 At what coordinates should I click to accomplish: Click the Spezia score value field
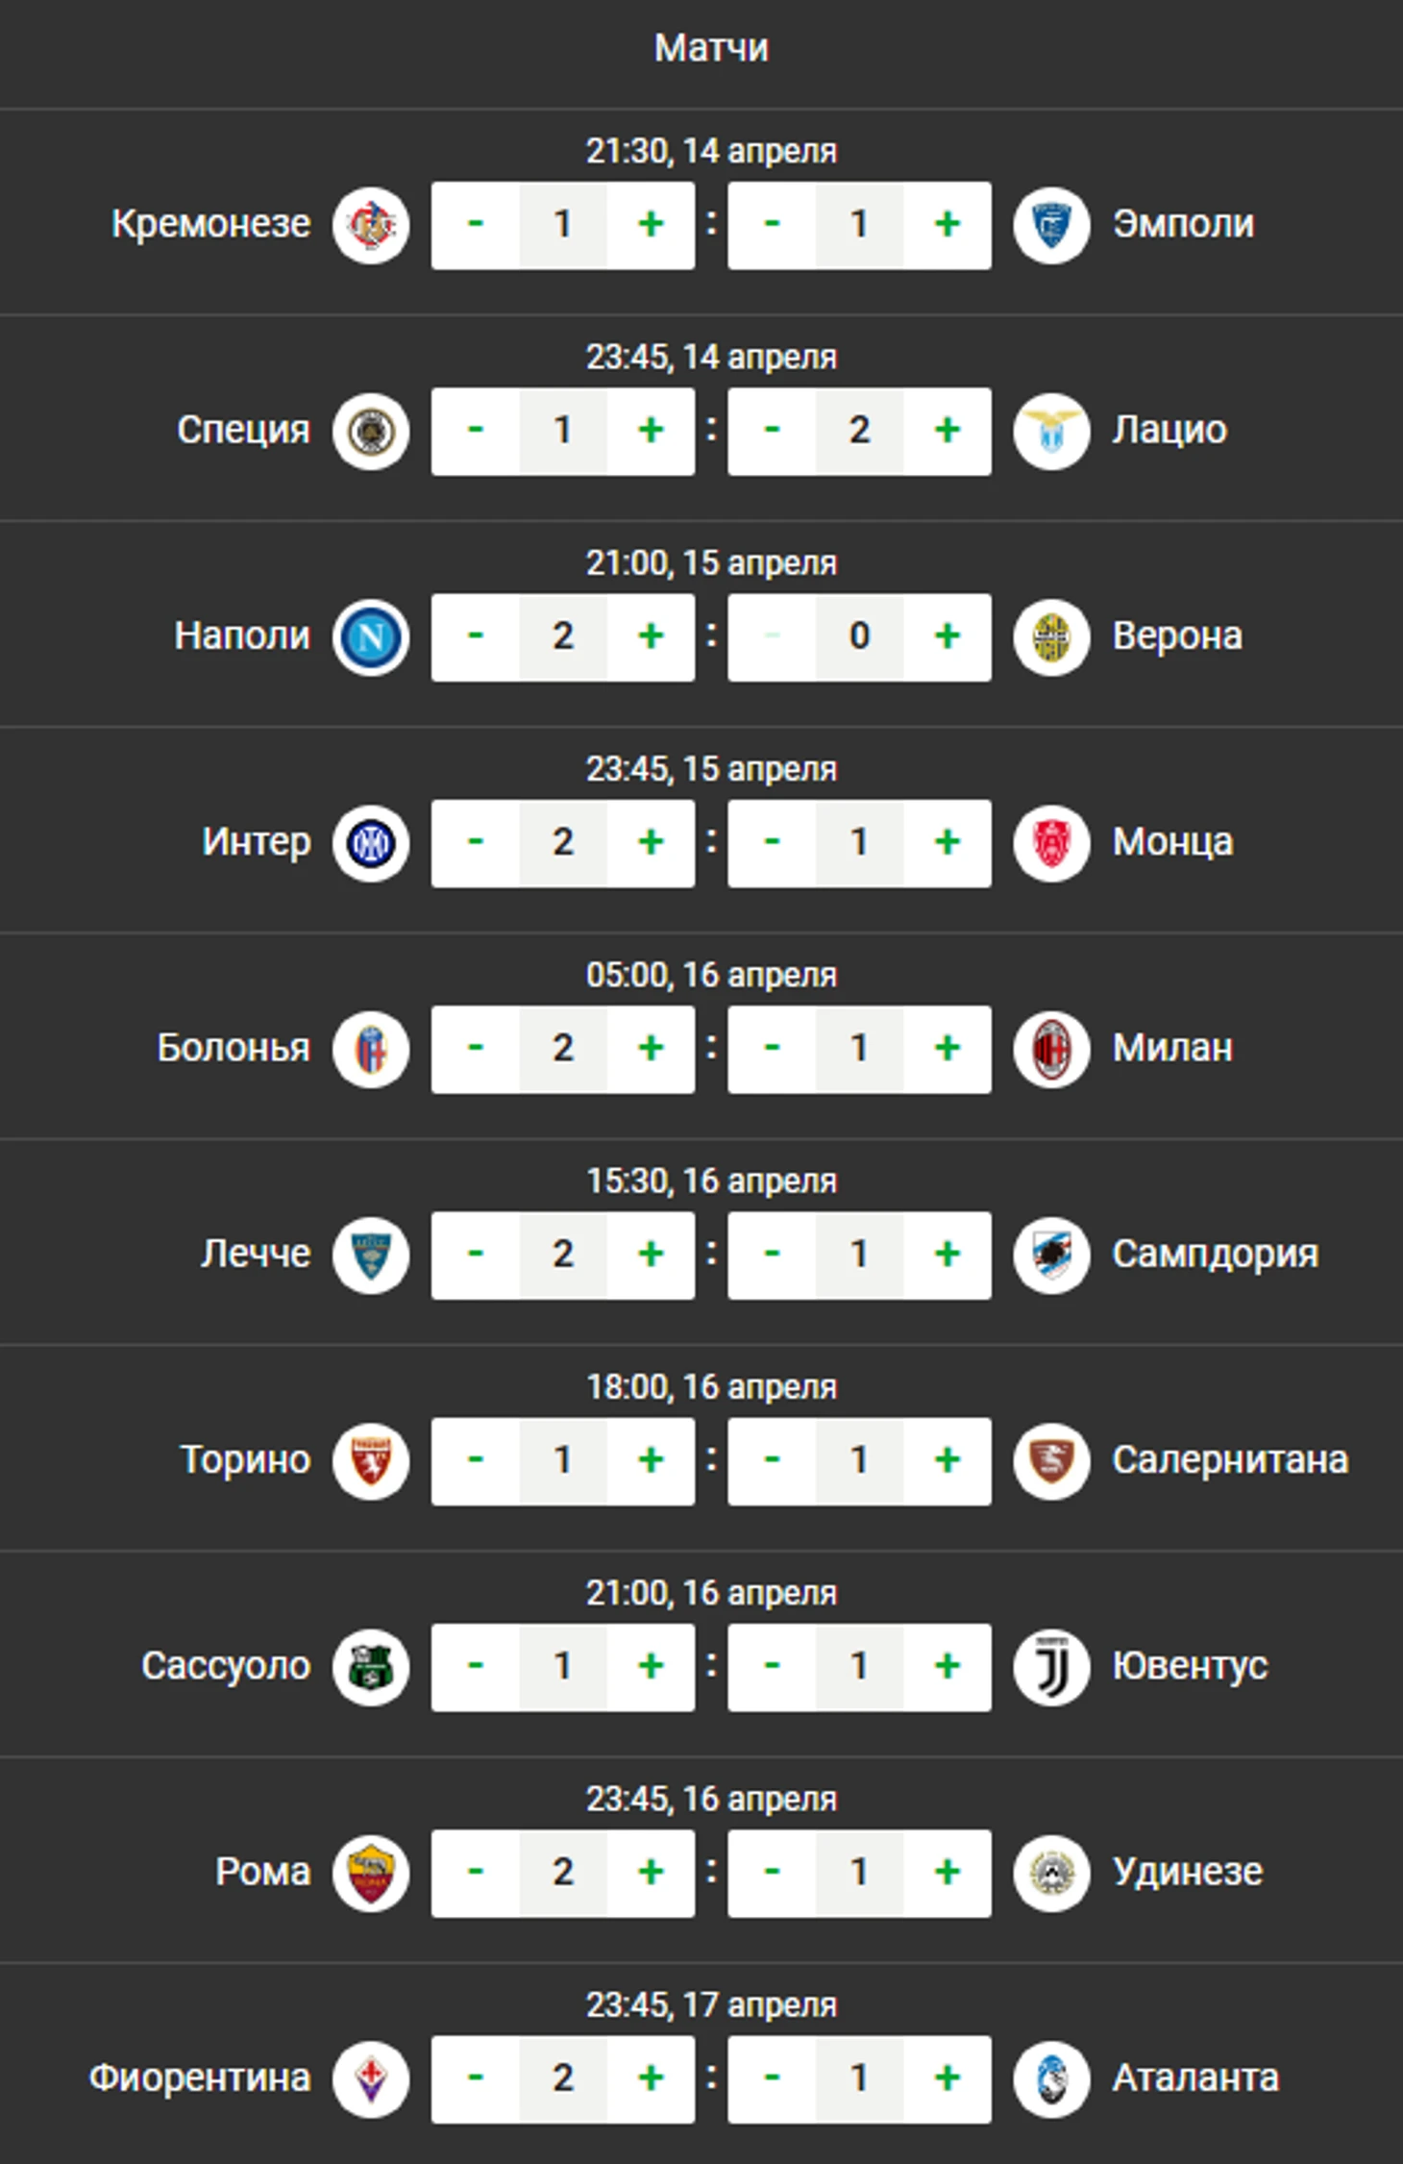coord(563,432)
